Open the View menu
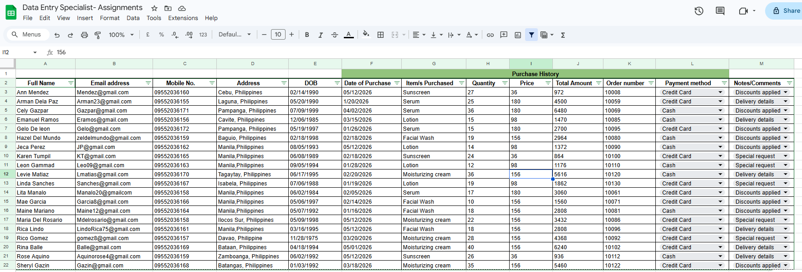The image size is (802, 272). (63, 18)
